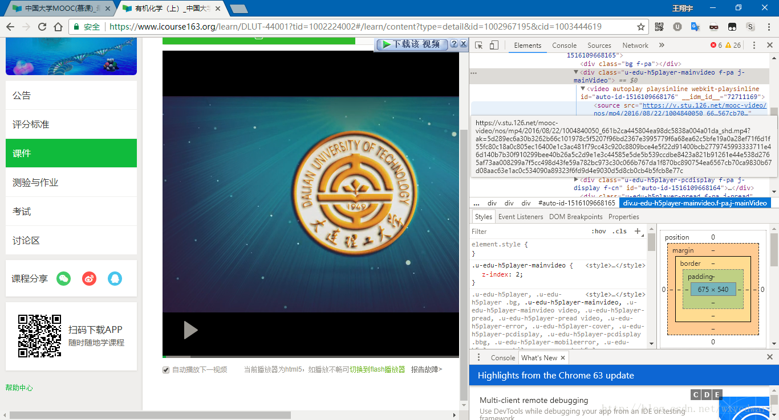Image resolution: width=779 pixels, height=420 pixels.
Task: Open the Google Translate extension
Action: 695,27
